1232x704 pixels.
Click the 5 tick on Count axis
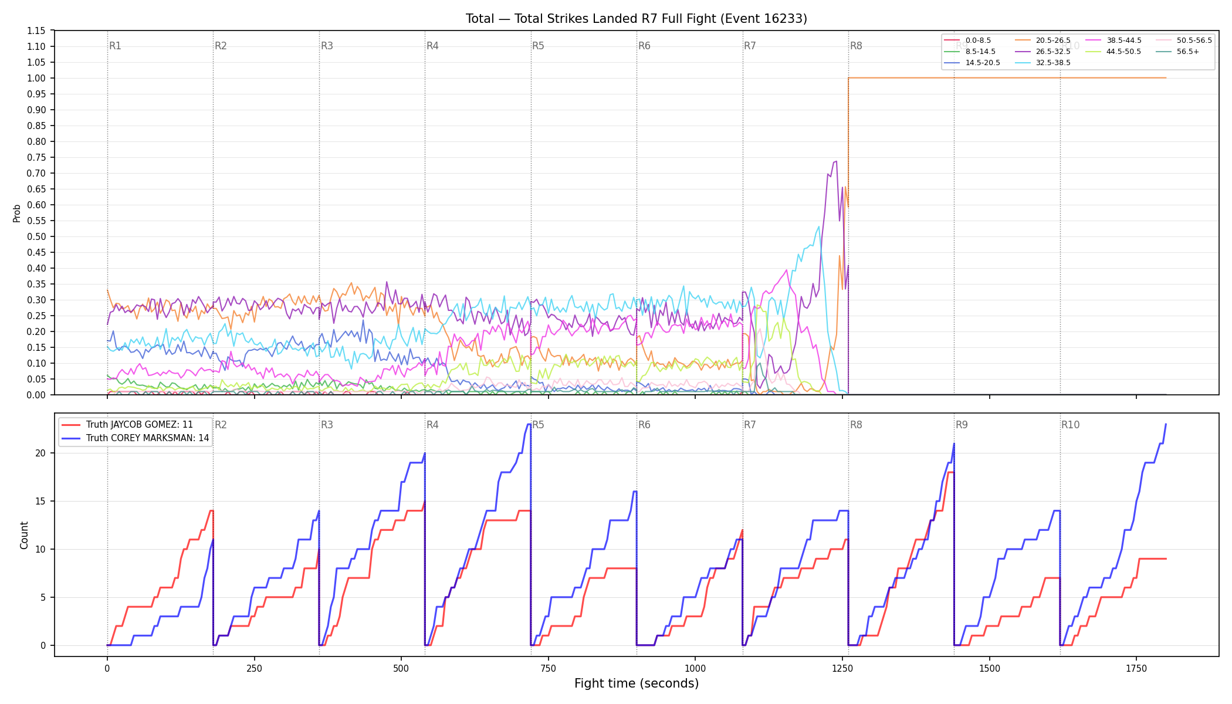(43, 597)
